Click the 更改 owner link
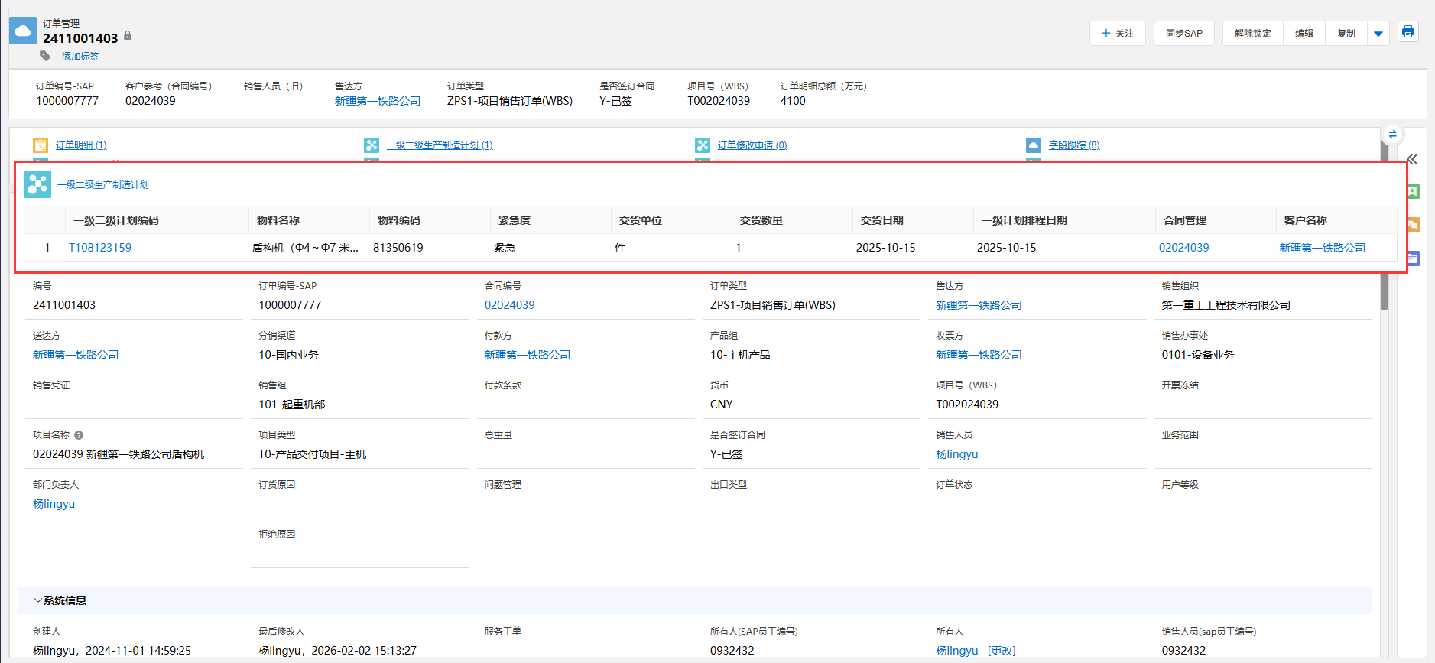 1002,651
